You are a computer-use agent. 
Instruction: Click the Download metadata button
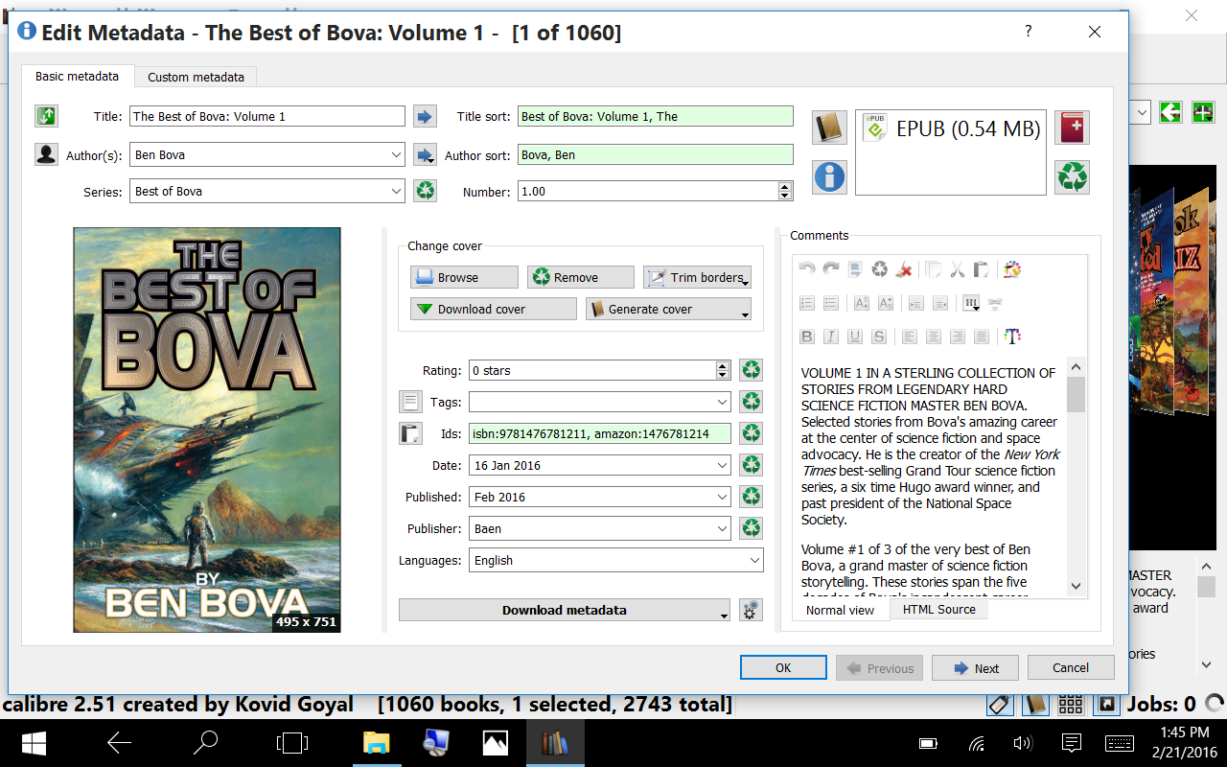click(565, 610)
